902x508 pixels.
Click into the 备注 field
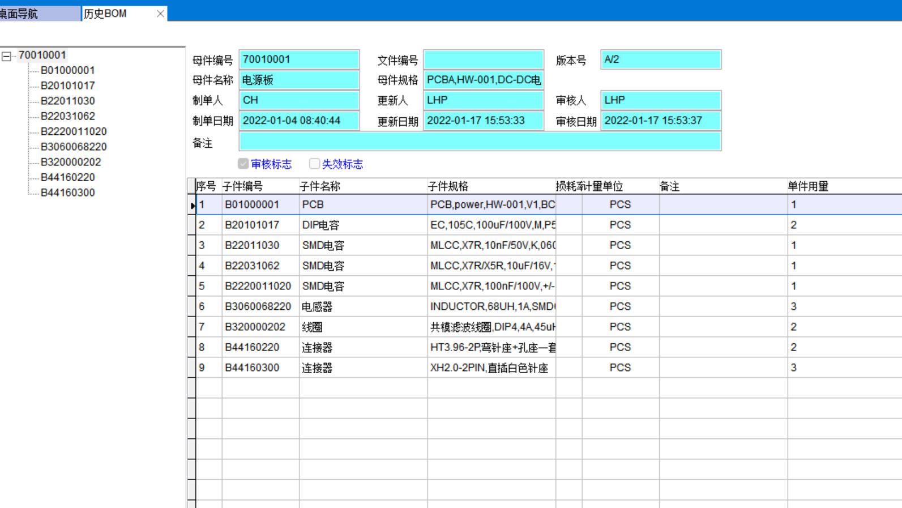[x=480, y=142]
